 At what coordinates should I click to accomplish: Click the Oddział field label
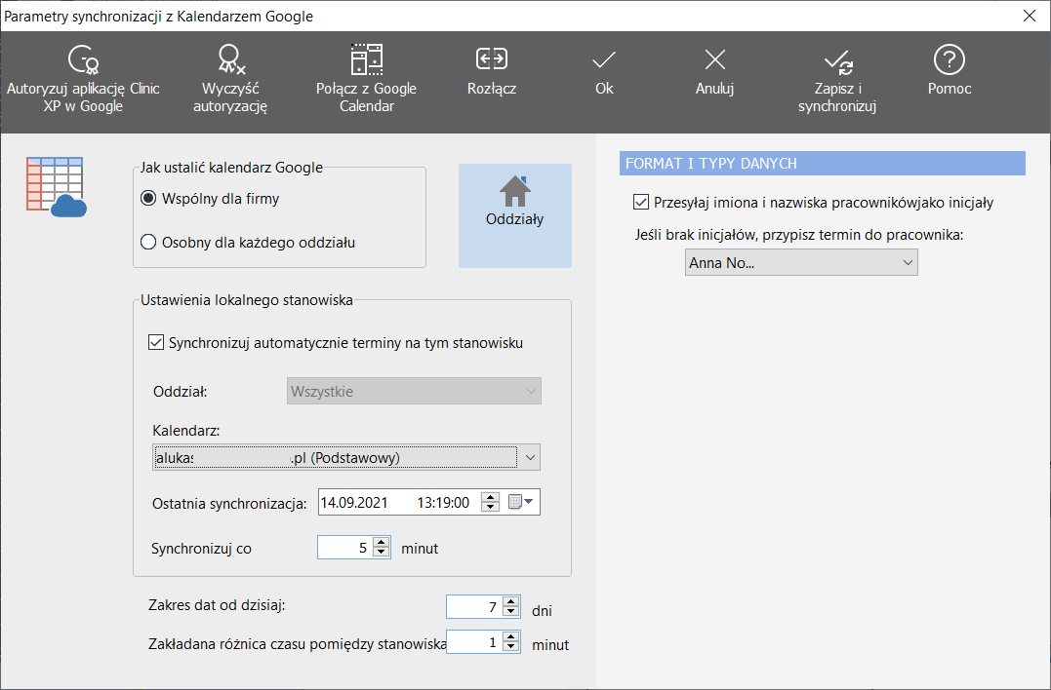click(181, 392)
